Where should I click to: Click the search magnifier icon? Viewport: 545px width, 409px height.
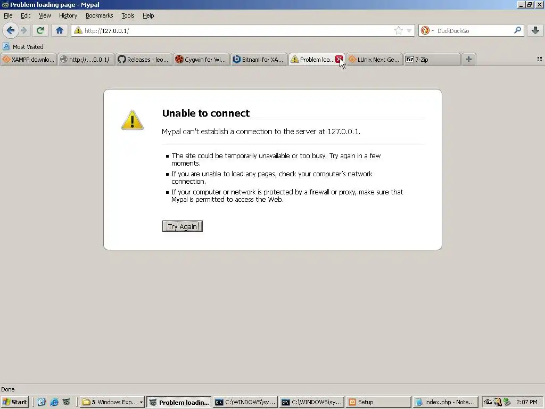click(517, 30)
